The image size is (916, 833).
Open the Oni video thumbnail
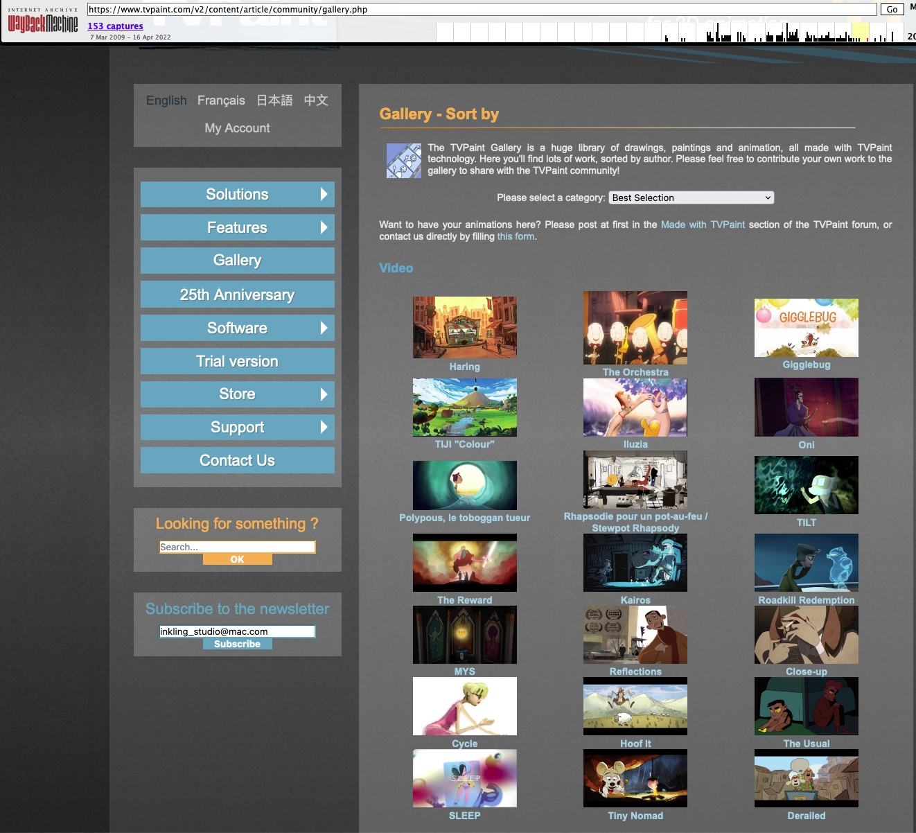coord(807,407)
